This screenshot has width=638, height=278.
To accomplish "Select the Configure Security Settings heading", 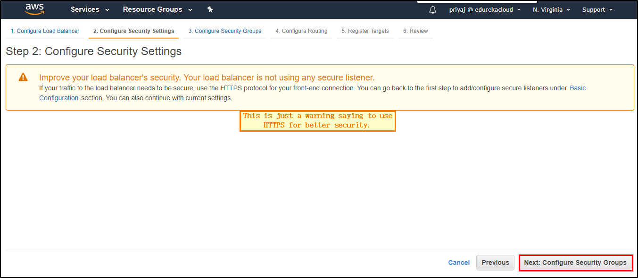I will coord(93,51).
